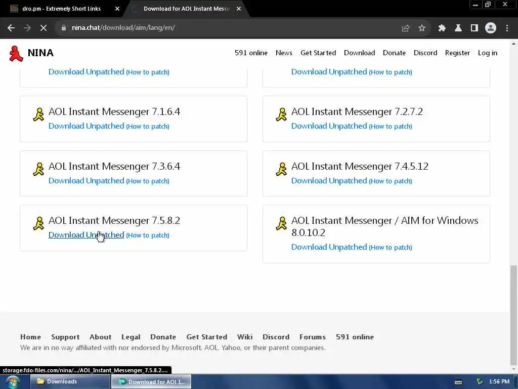Click the NINA red running man logo
This screenshot has height=389, width=518.
pos(16,54)
